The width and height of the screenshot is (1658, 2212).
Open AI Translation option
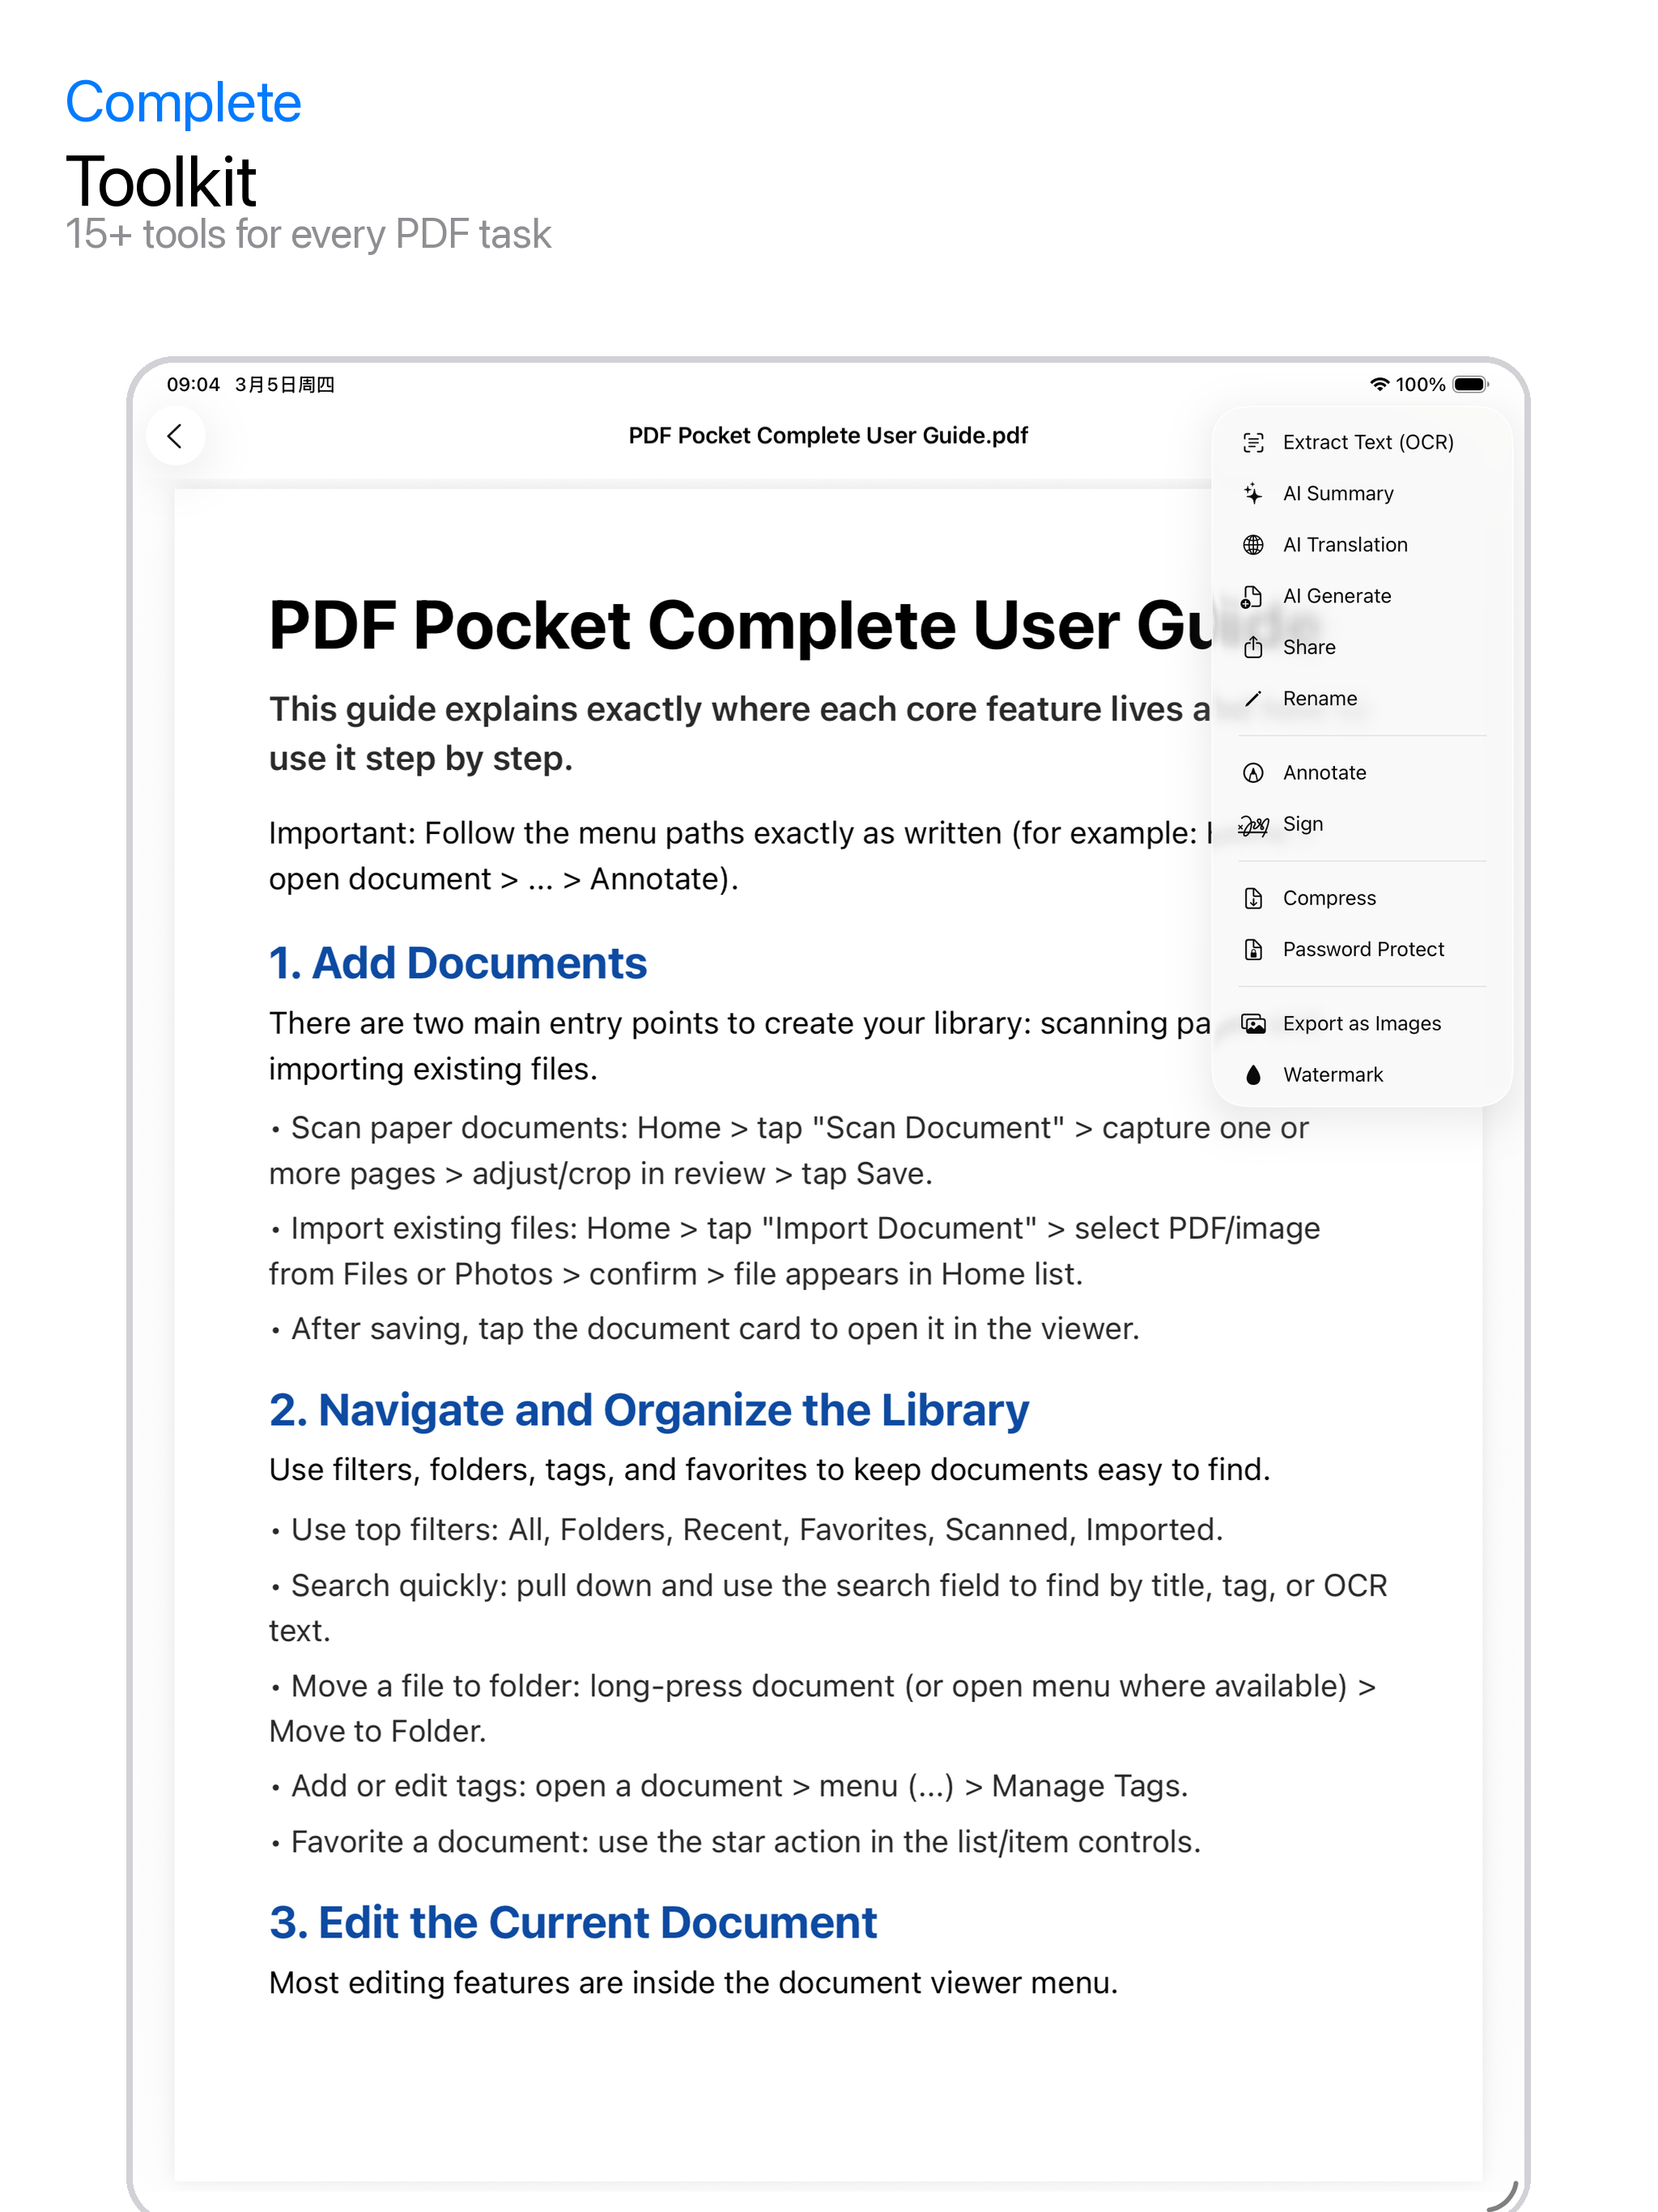click(x=1361, y=544)
